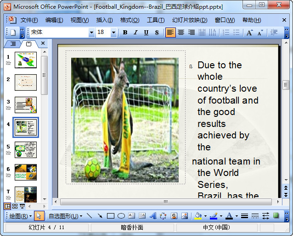Select slide 3 thumbnail
The width and height of the screenshot is (293, 236).
[x=26, y=105]
